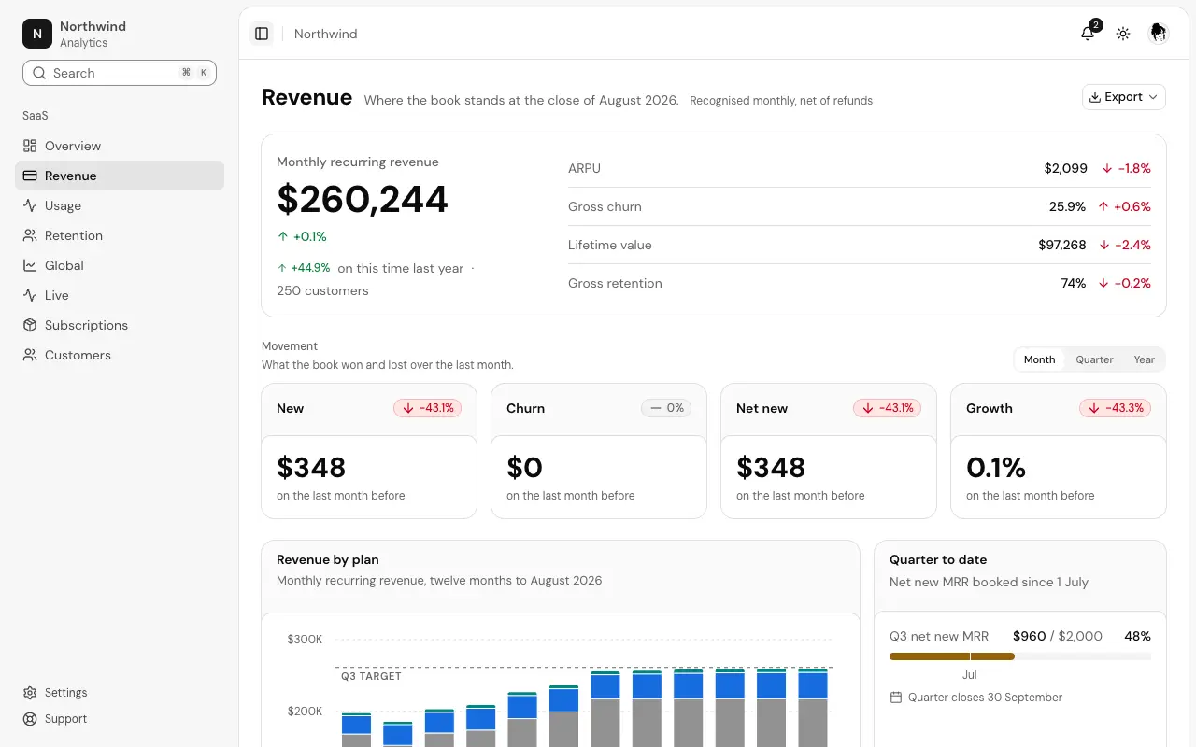Click the Quarter to date heading
The width and height of the screenshot is (1196, 747).
[938, 559]
